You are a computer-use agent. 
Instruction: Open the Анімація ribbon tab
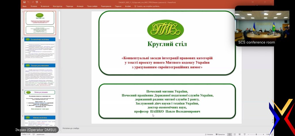pos(80,6)
